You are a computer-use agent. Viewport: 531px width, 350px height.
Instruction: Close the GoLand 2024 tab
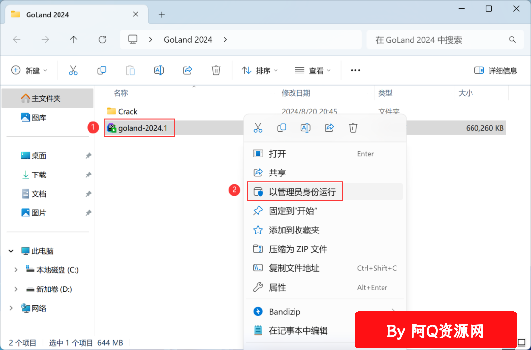coord(136,14)
